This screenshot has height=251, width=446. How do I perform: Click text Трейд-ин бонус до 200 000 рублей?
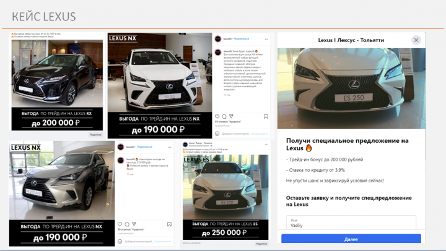[x=325, y=160]
